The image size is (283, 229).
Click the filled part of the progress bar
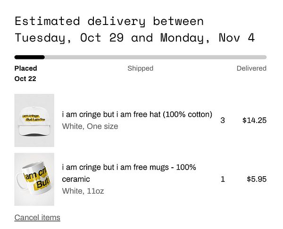pyautogui.click(x=29, y=57)
